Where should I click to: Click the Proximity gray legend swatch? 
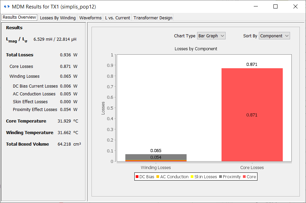point(221,177)
